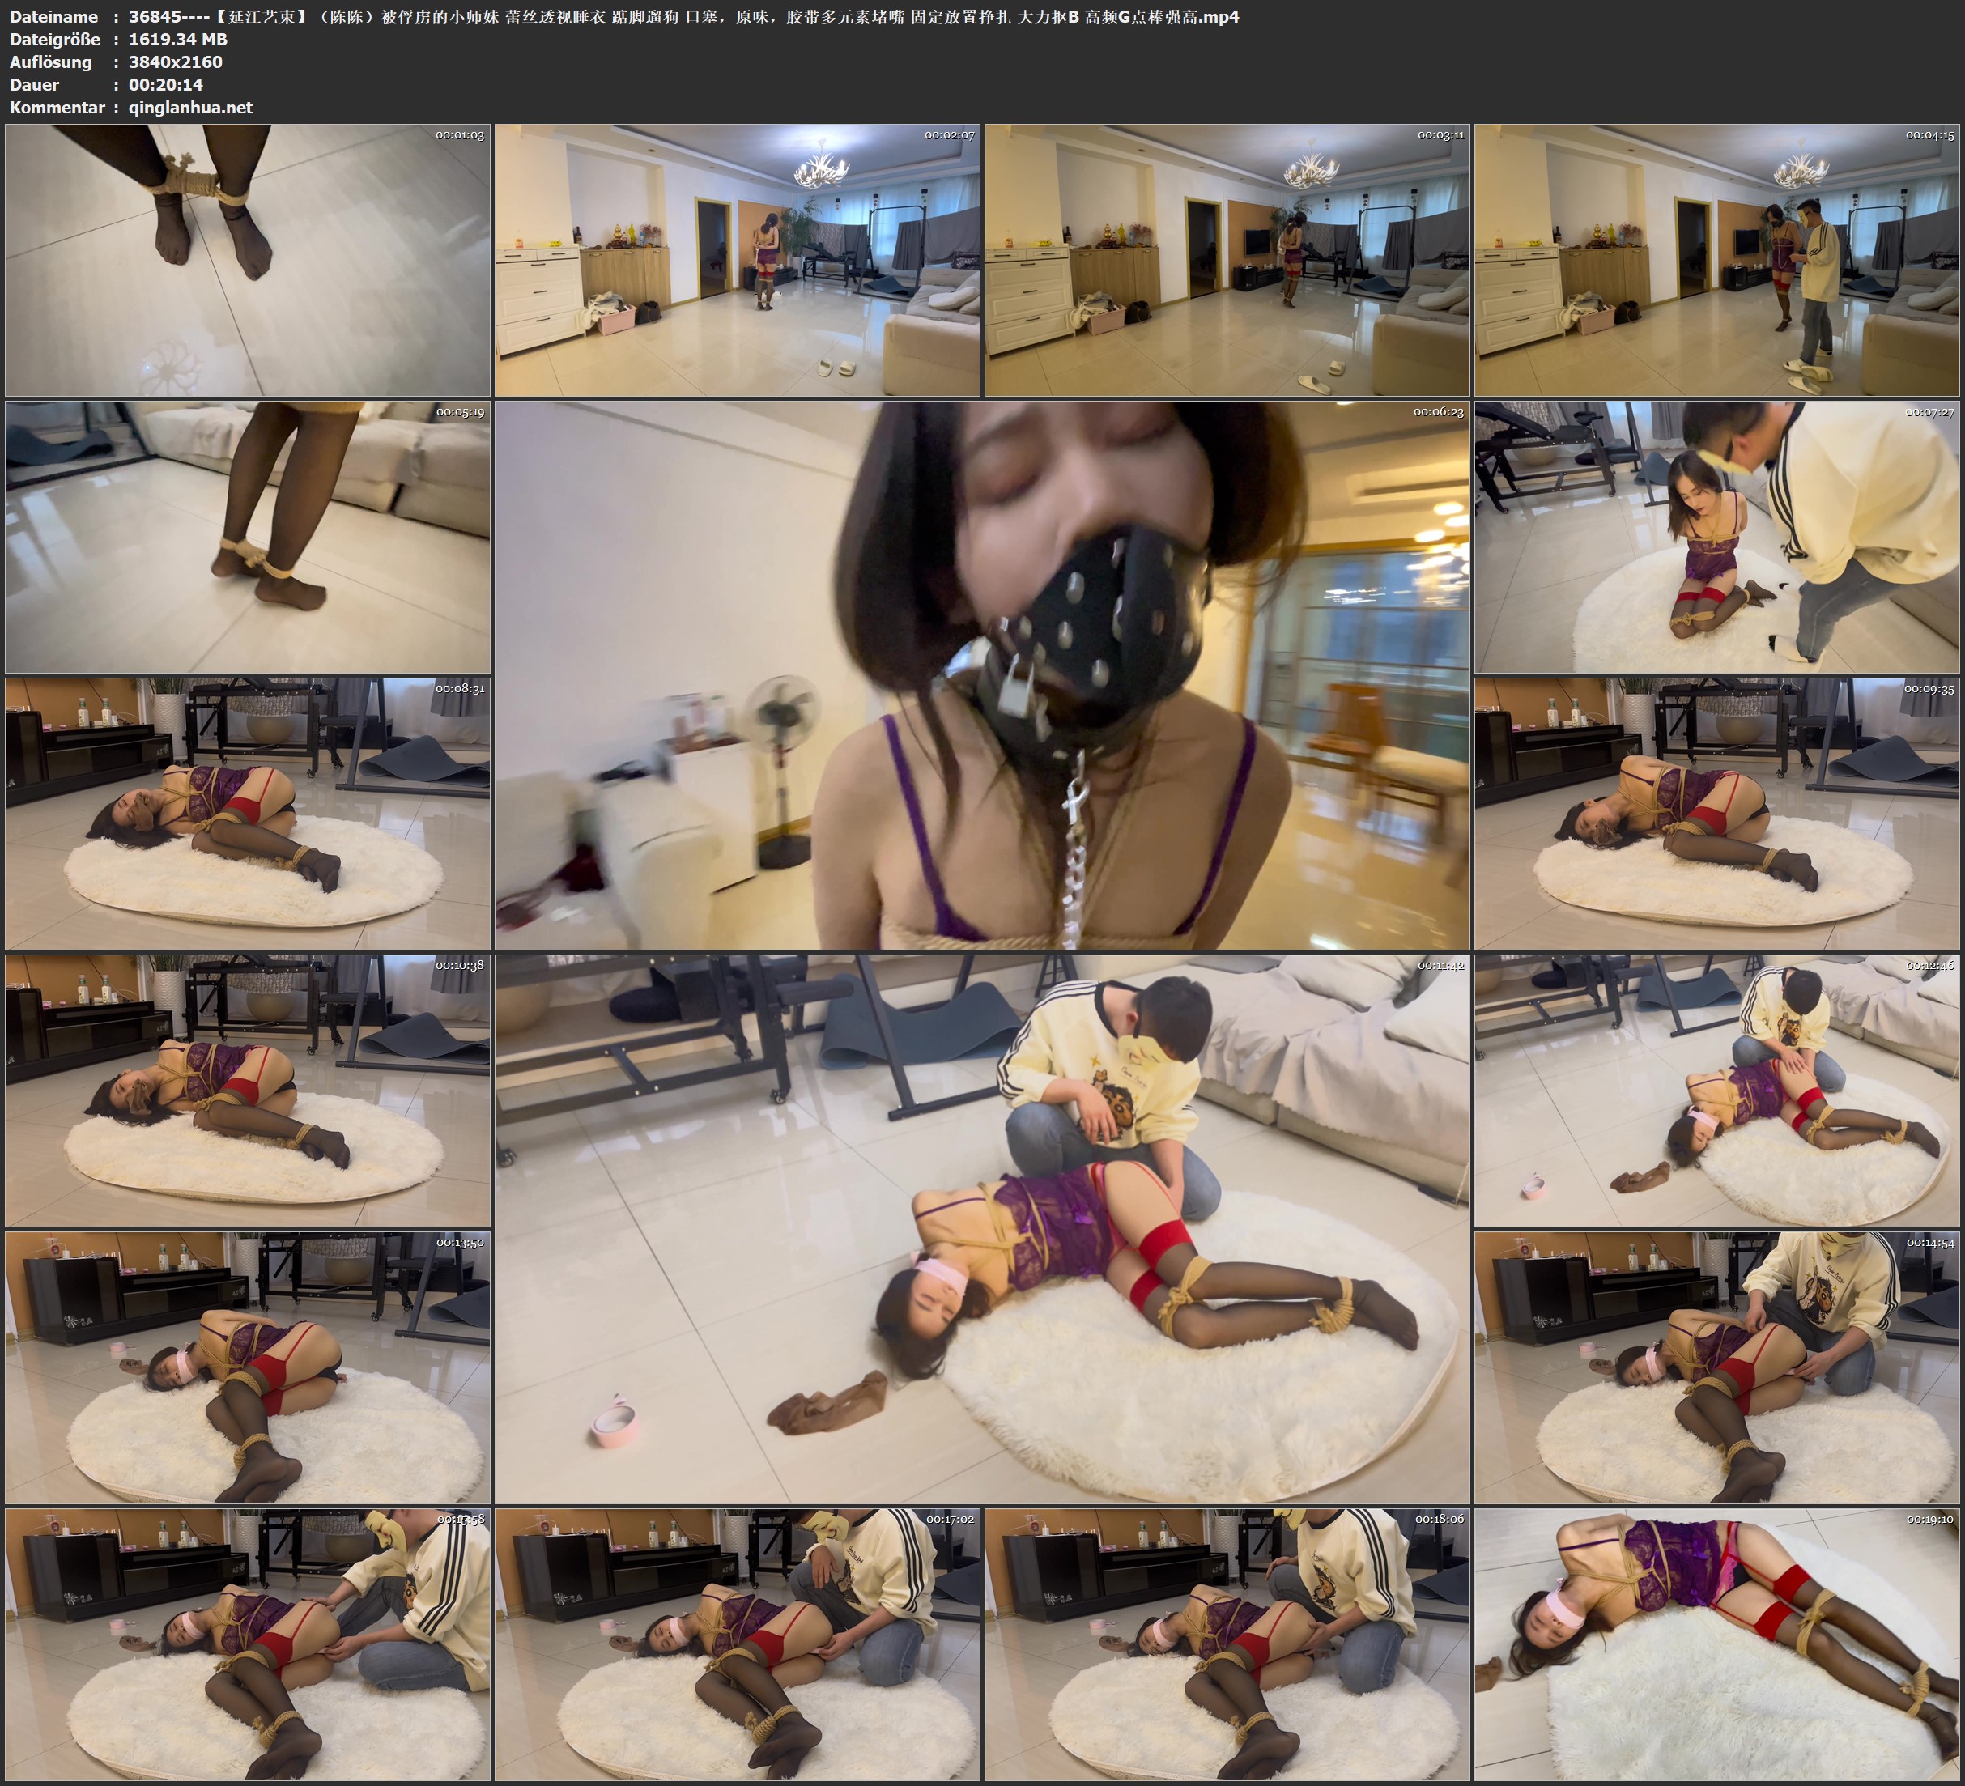Select the frame timestamped 00:05:19
Screen dimensions: 1965x1786
(248, 537)
